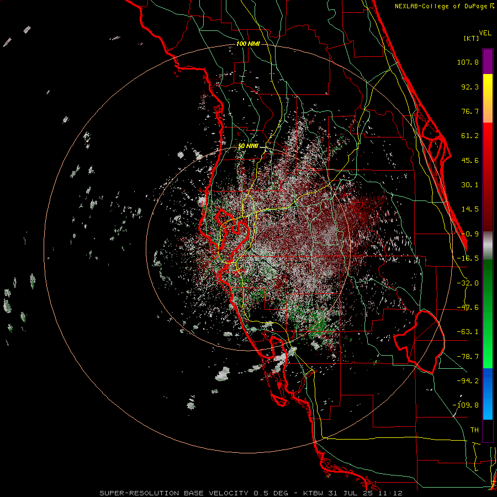Click the 50 NMI range ring label
Screen dimensions: 497x497
point(248,146)
